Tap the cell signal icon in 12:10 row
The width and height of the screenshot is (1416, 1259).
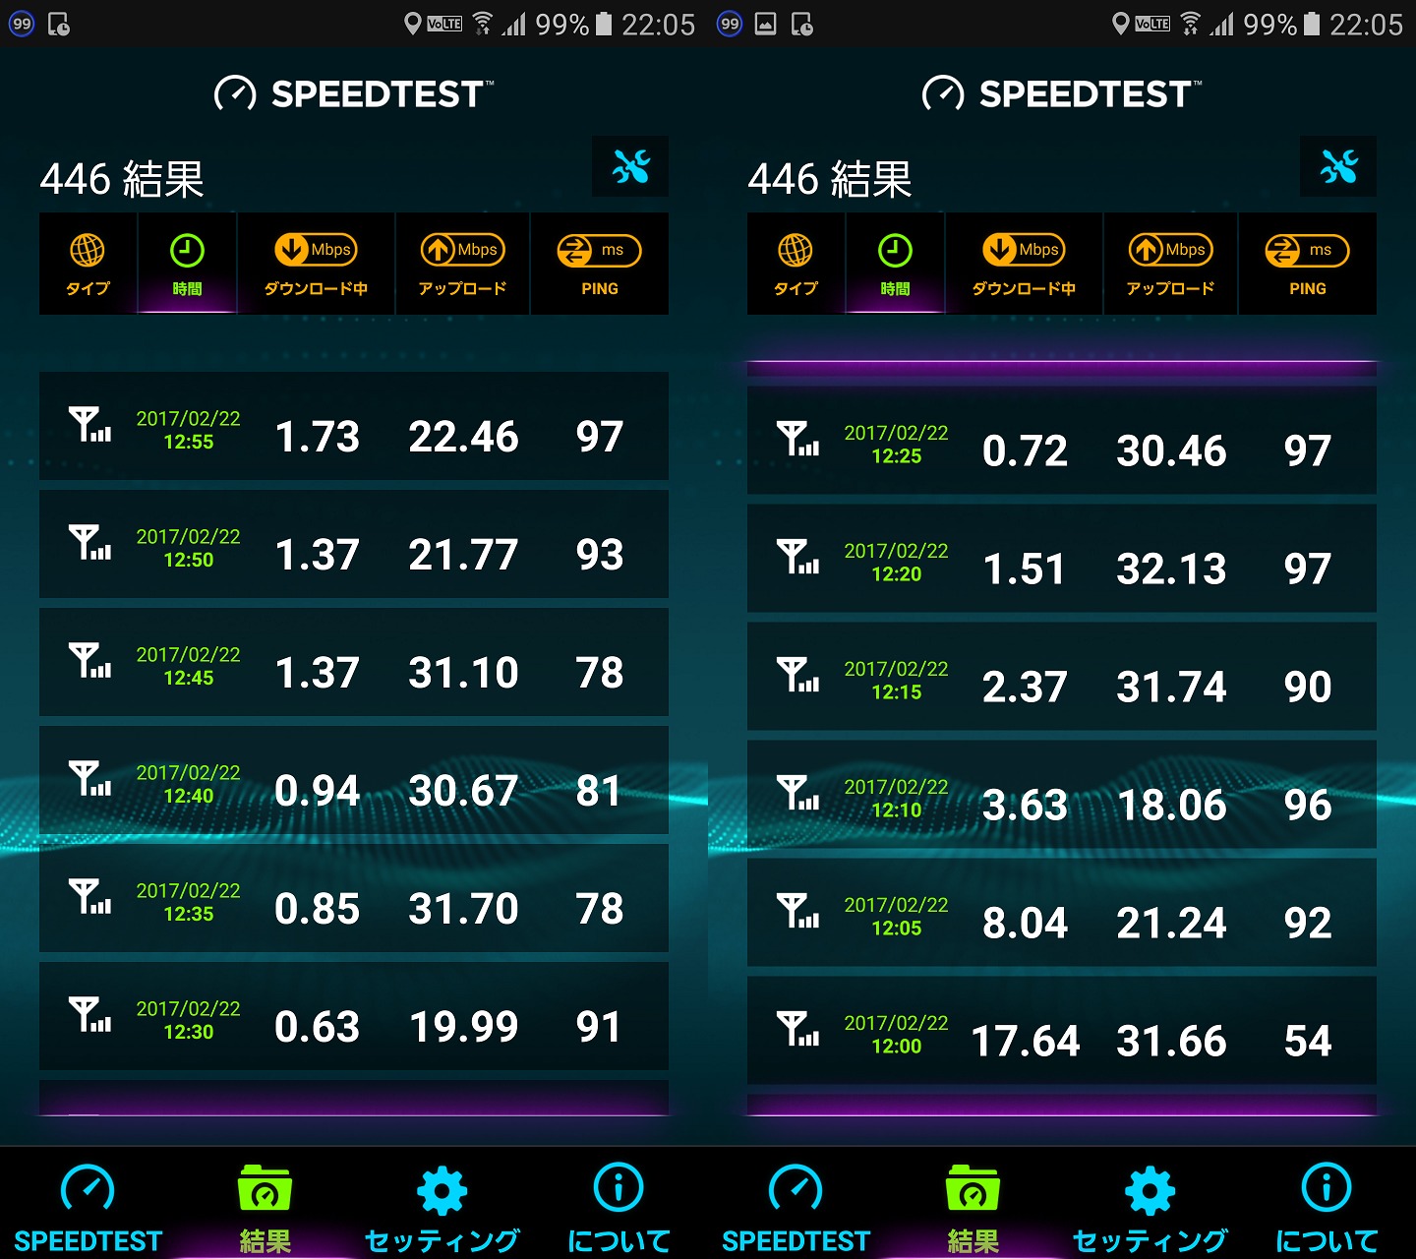(x=797, y=793)
